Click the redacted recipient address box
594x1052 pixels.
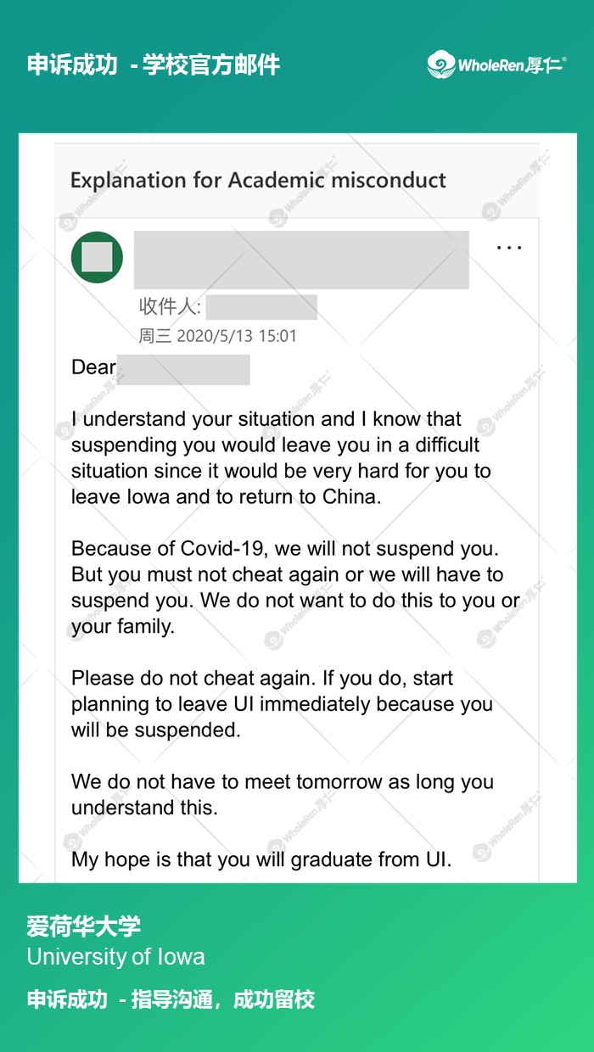[x=261, y=307]
